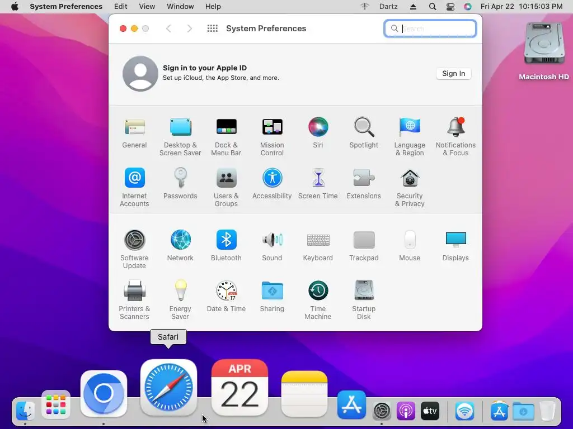Go back with the left chevron
The image size is (573, 429).
click(168, 28)
